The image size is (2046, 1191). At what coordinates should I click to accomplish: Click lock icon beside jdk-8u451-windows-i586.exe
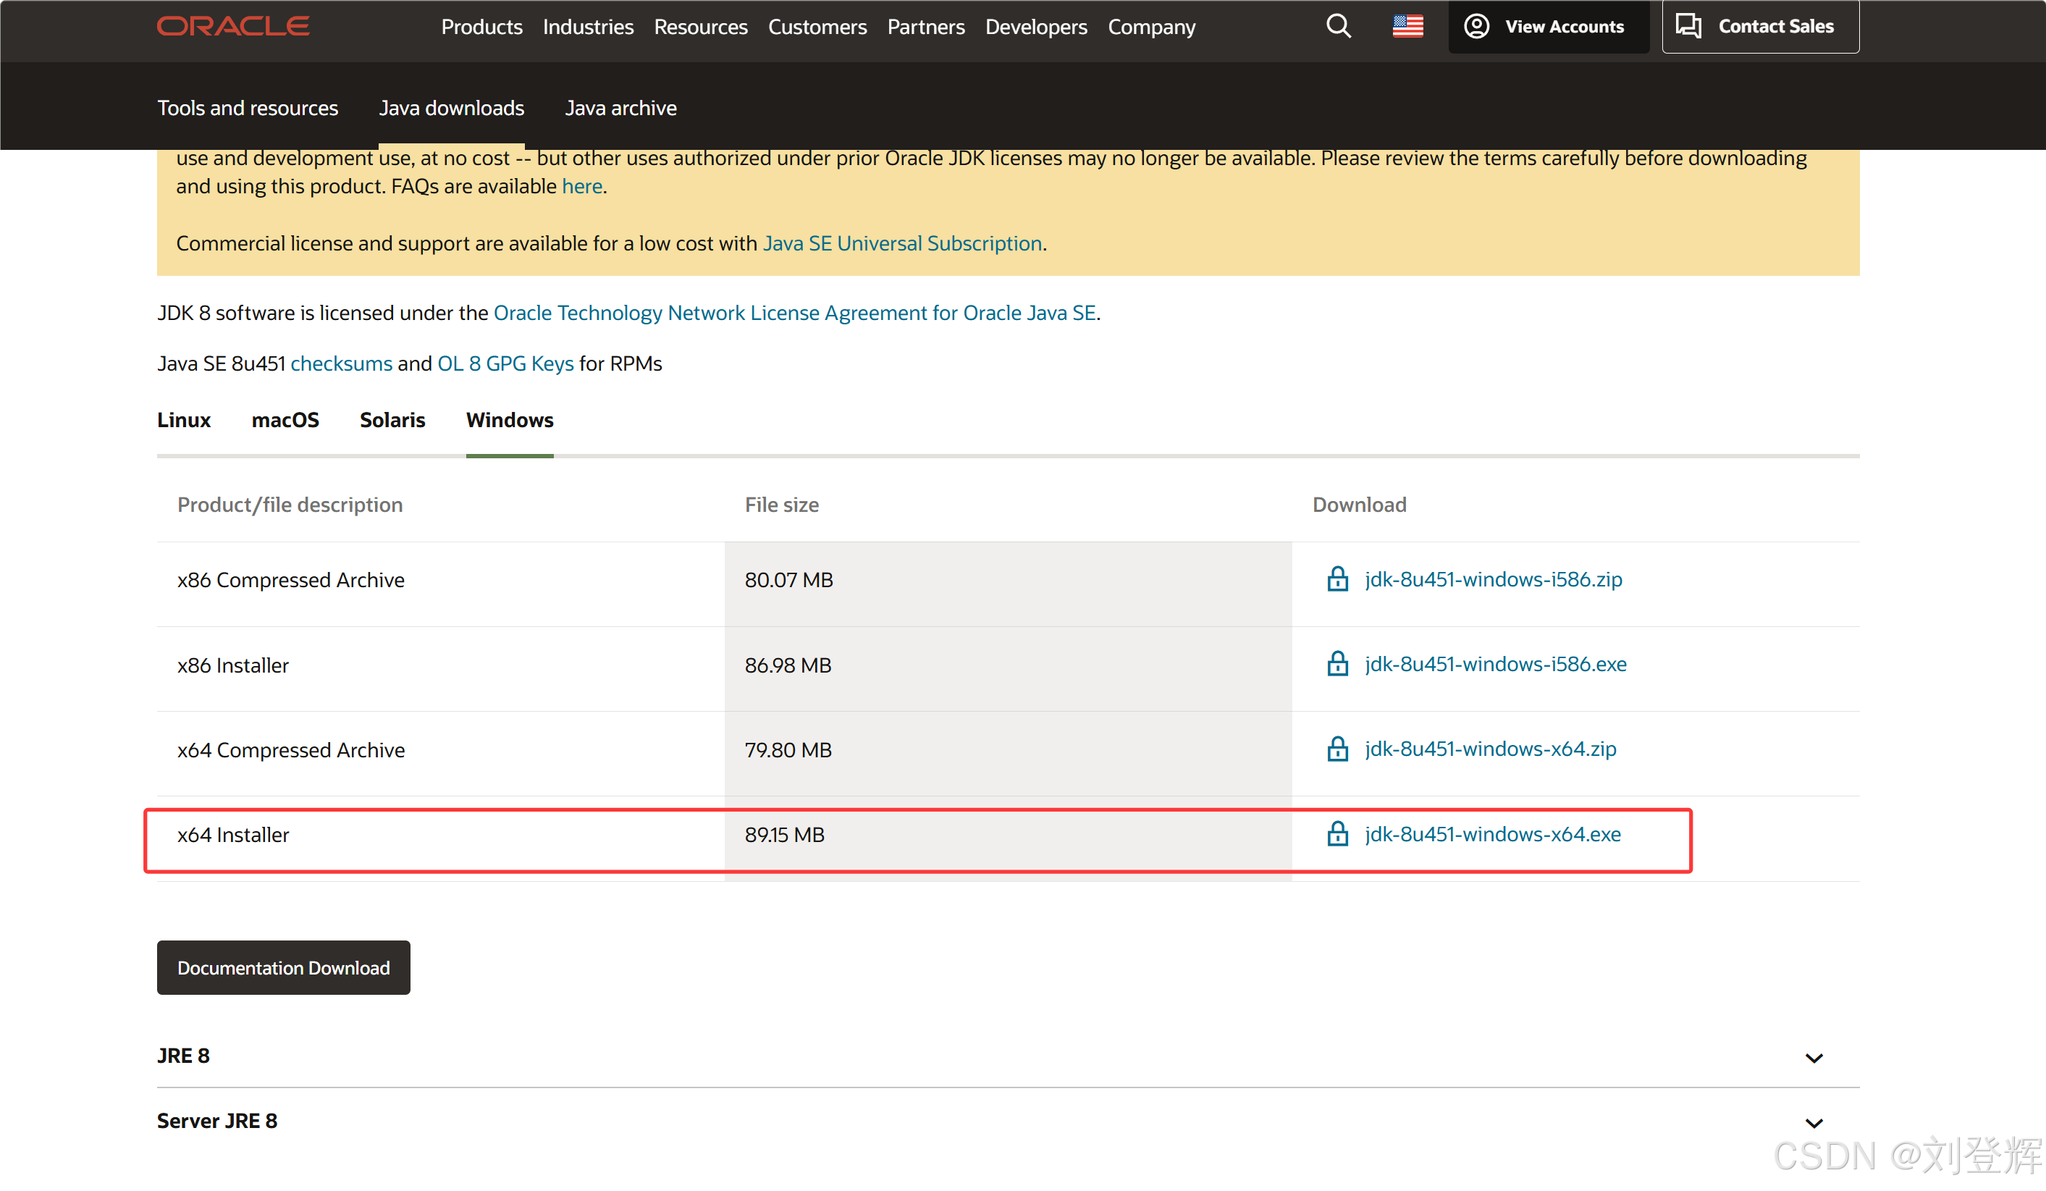(1337, 664)
